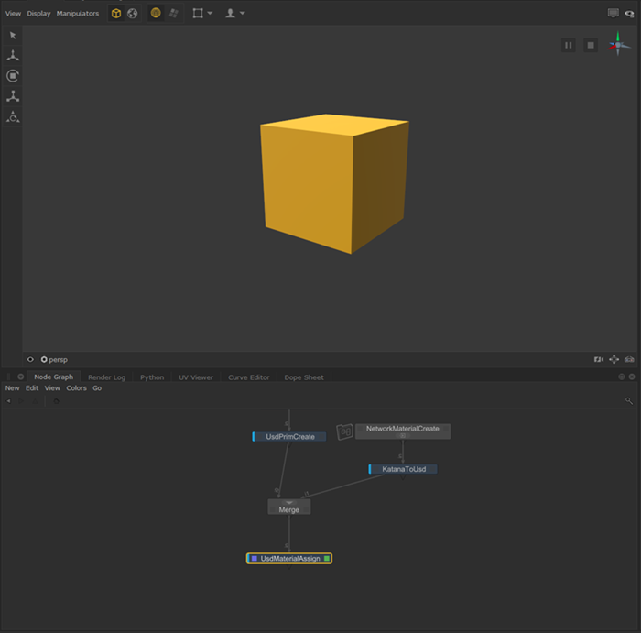Activate the rotate manipulator tool
Viewport: 641px width, 633px height.
point(13,76)
